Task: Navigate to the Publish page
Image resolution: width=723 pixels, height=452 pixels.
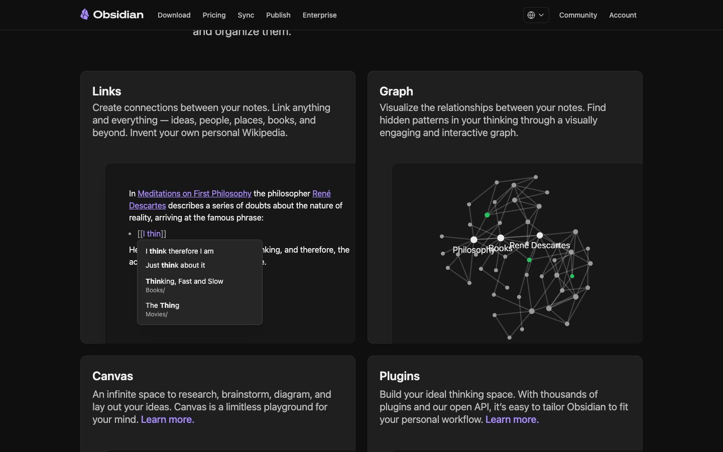Action: 278,15
